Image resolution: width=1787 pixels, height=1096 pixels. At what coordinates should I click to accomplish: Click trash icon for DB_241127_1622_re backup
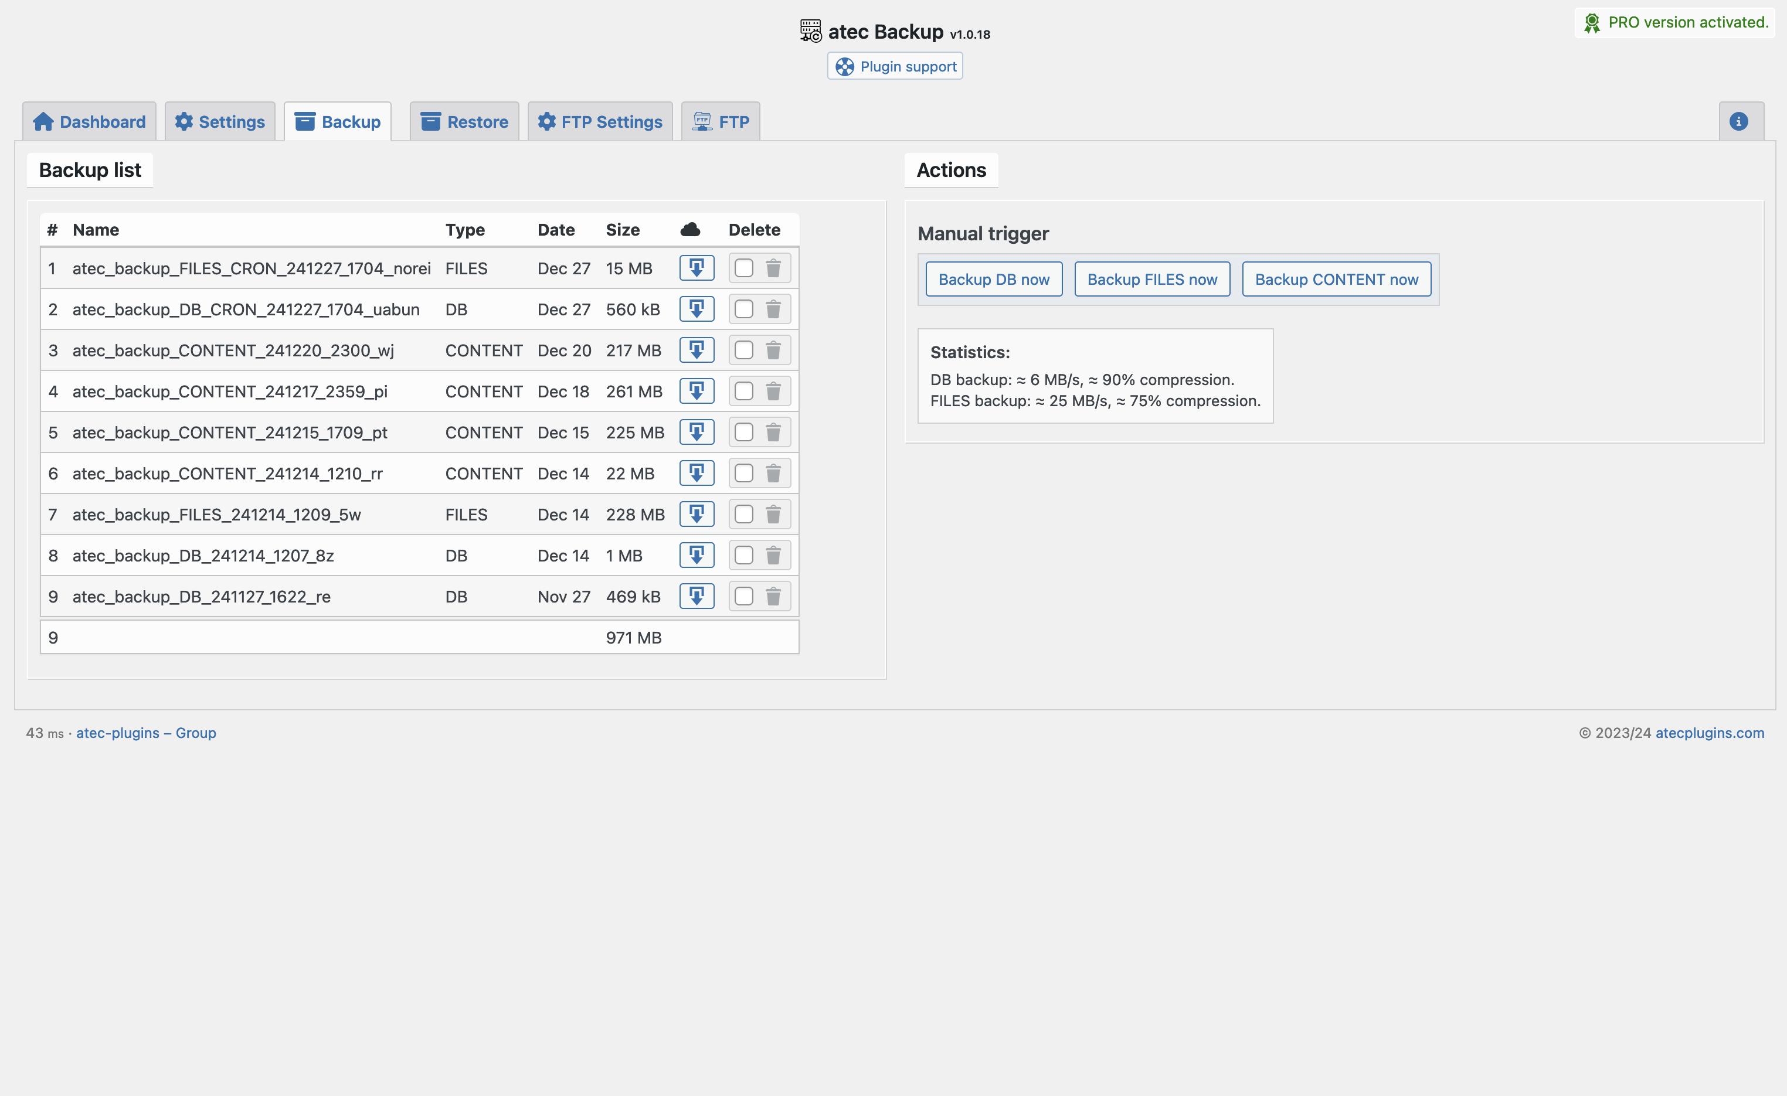773,597
